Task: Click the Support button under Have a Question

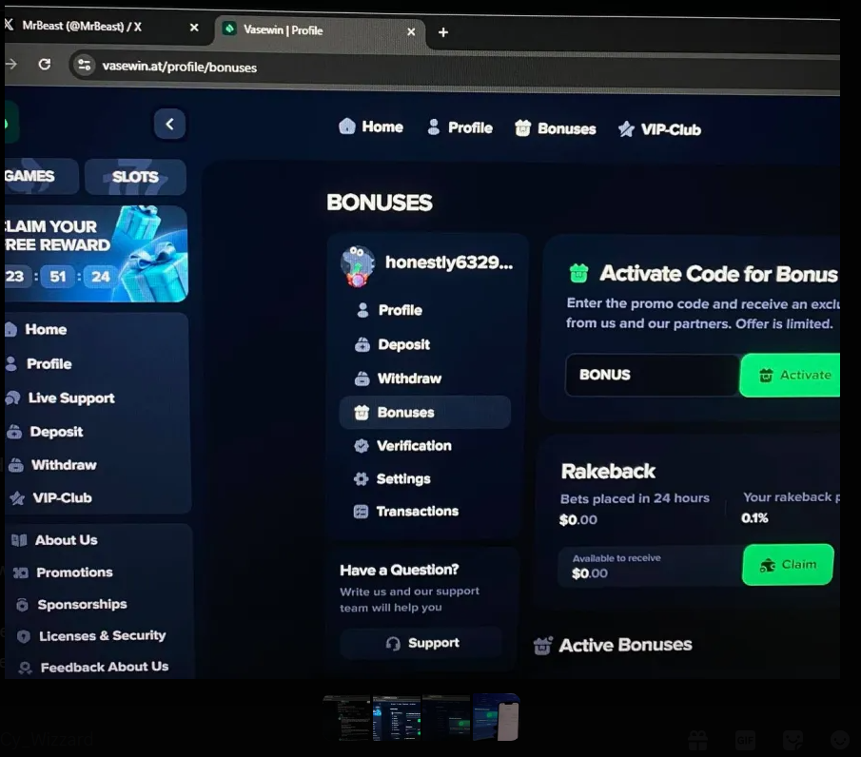Action: (x=421, y=643)
